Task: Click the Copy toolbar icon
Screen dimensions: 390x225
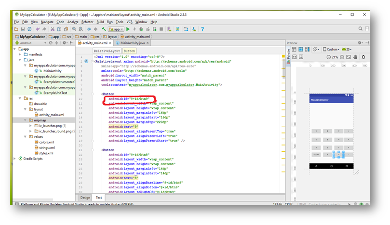Action: (59, 29)
